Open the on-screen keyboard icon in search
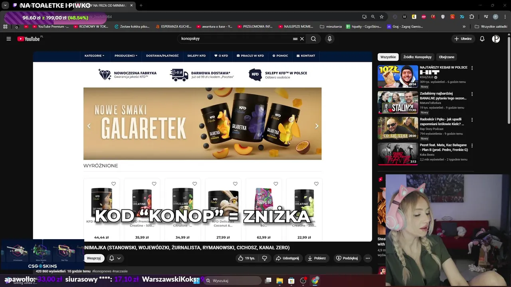 point(295,39)
